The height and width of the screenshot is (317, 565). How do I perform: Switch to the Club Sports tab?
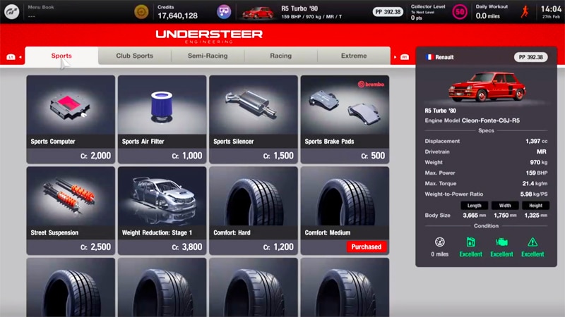(134, 56)
